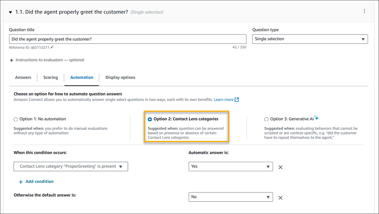
Task: Switch to the Answers tab
Action: point(23,78)
